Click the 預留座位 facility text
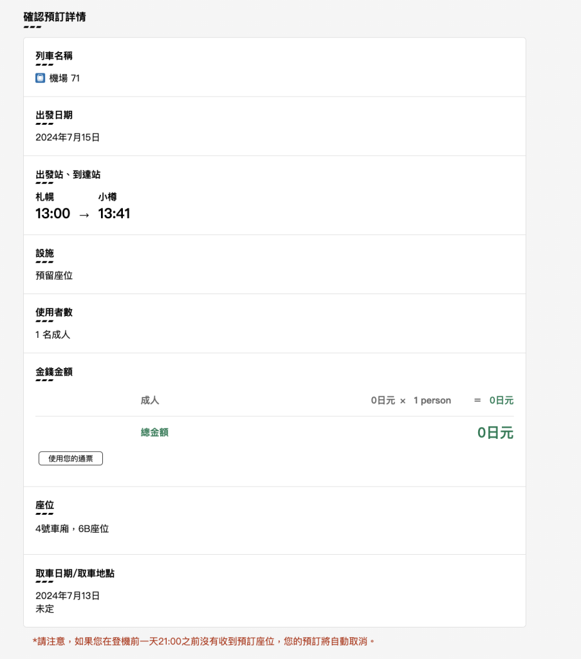The image size is (581, 659). 54,275
